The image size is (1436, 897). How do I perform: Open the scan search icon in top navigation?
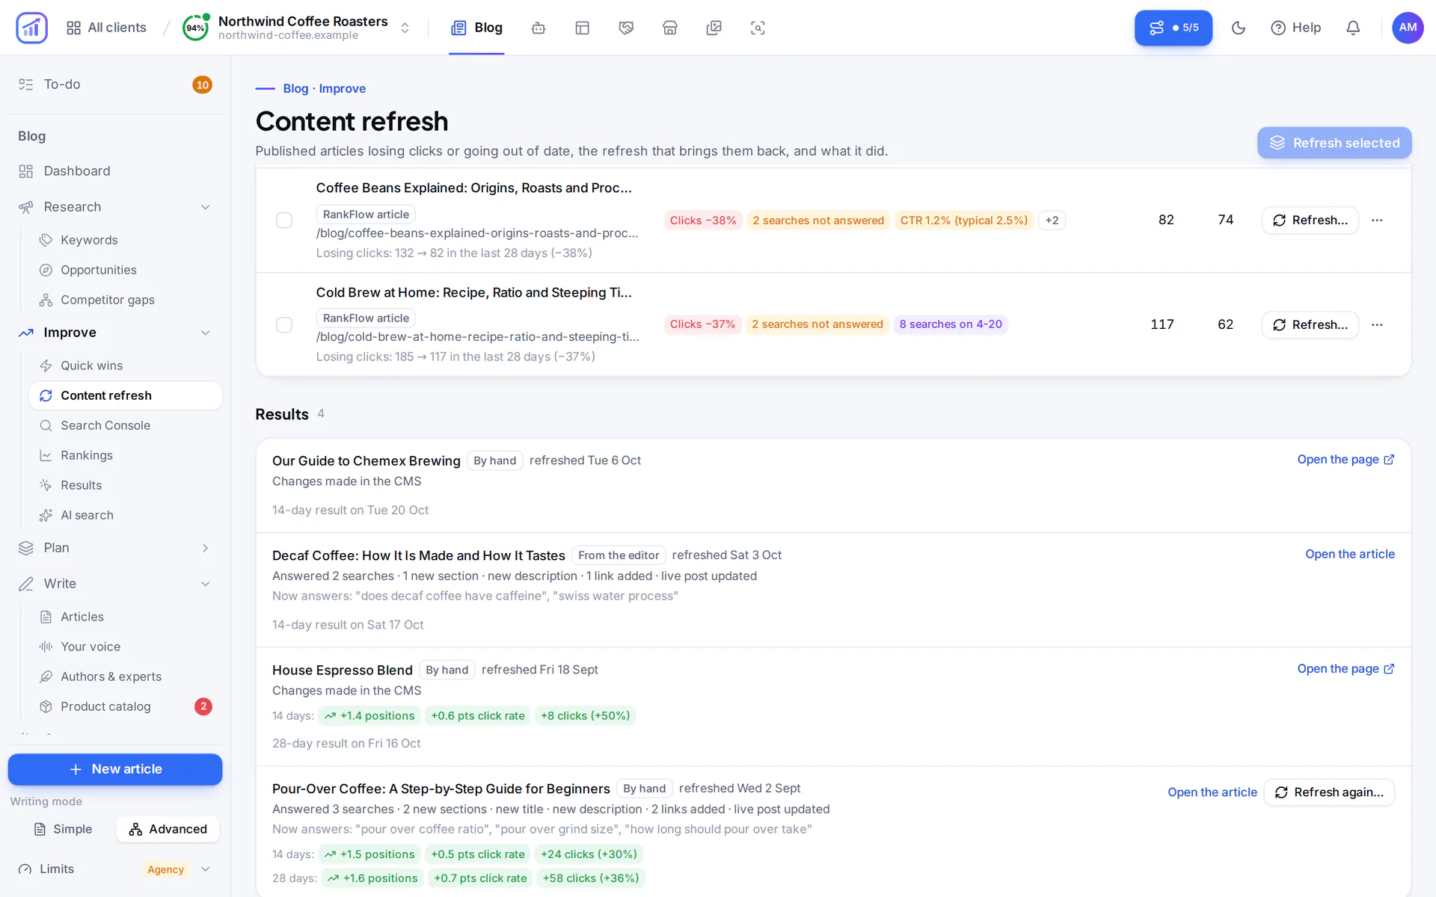tap(758, 28)
